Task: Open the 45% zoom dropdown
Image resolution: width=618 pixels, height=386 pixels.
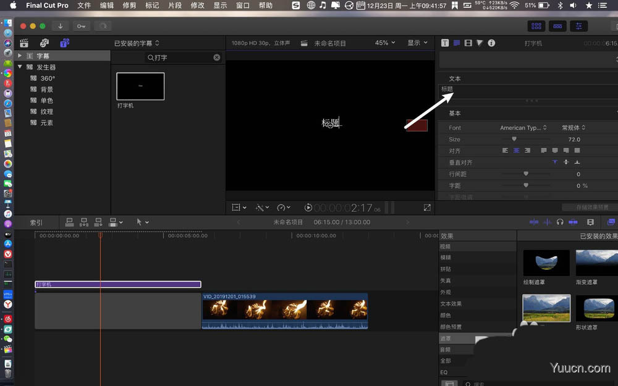Action: [x=384, y=43]
